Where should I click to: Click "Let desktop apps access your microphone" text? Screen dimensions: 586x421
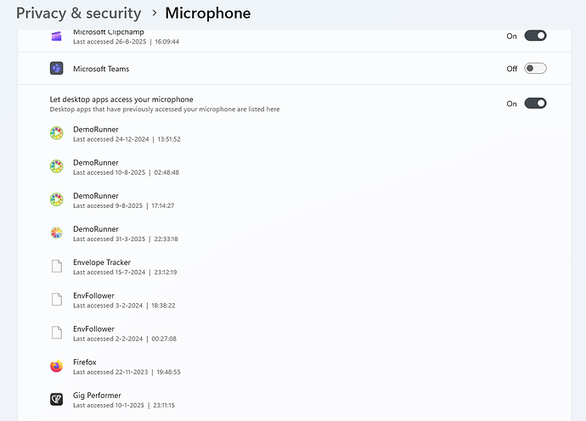[121, 99]
